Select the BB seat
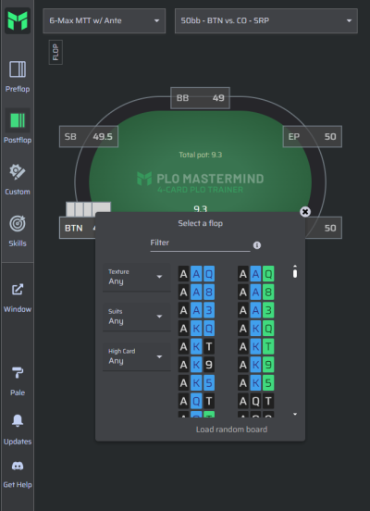Viewport: 370px width, 511px height. click(x=201, y=98)
